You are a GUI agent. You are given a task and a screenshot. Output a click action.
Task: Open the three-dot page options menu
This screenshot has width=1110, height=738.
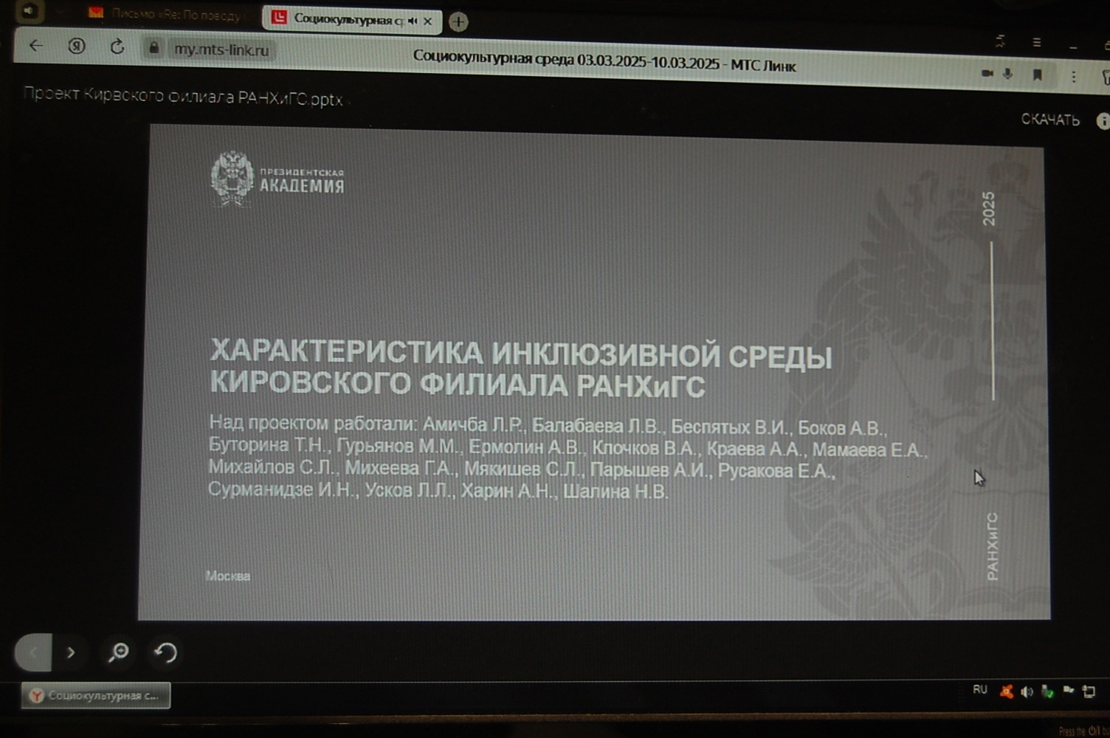coord(1074,77)
